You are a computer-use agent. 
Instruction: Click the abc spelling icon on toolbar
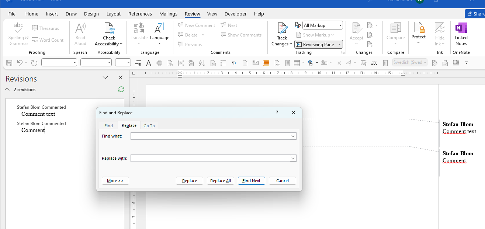pos(374,63)
